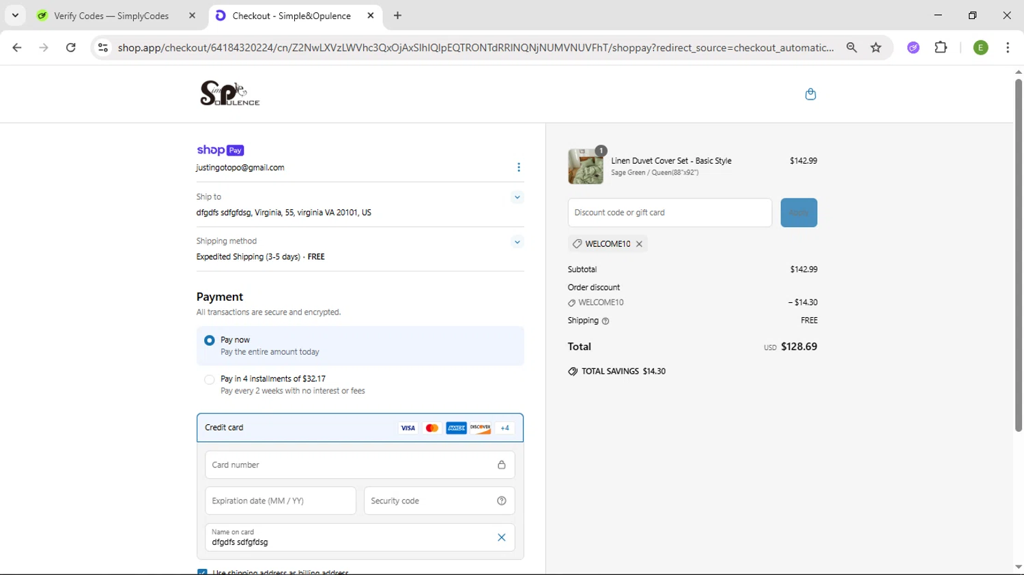Toggle use shipping address as billing checkbox

[x=202, y=572]
